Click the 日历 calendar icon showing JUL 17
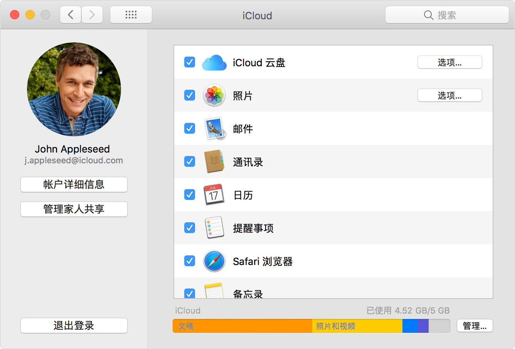The image size is (515, 349). pyautogui.click(x=214, y=195)
